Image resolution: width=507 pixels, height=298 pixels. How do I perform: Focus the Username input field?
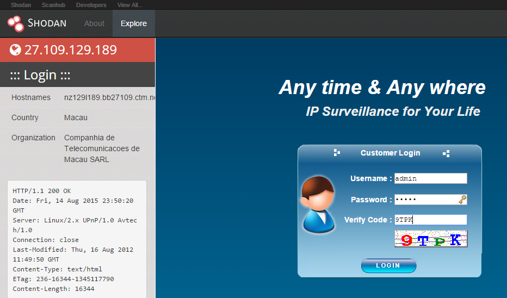tap(431, 178)
